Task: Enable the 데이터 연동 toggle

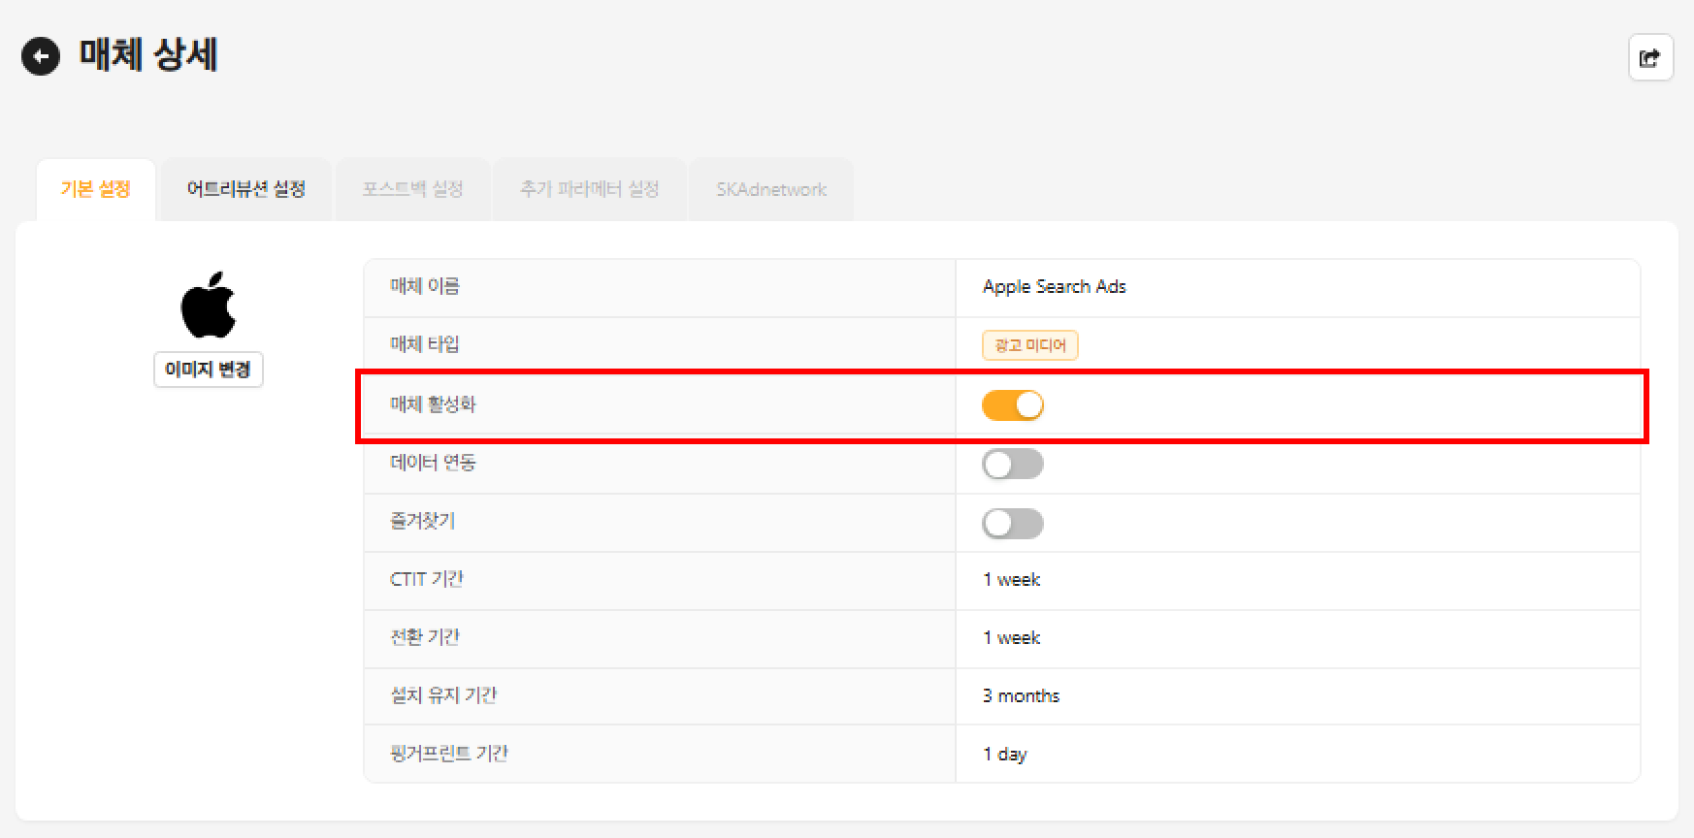Action: (1012, 465)
